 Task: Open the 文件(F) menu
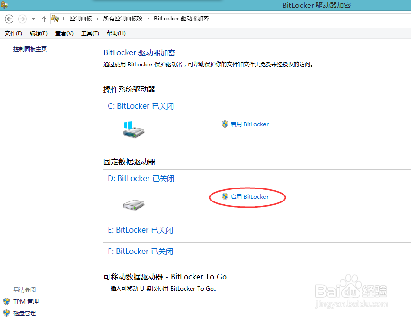coord(13,33)
